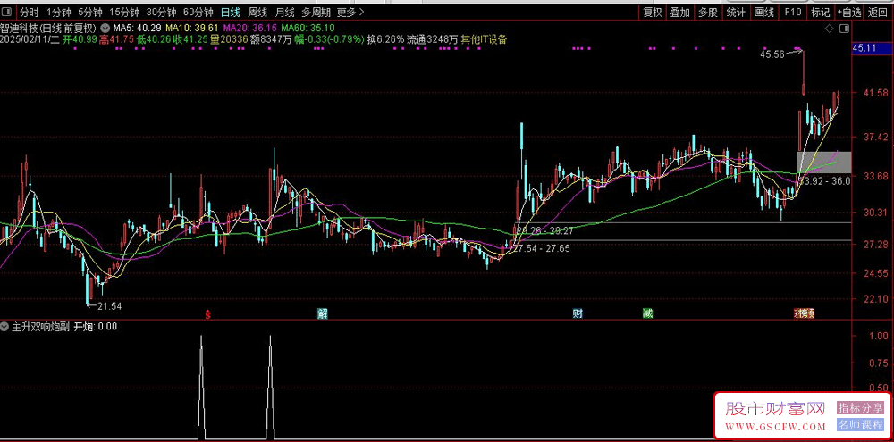
Task: Click the 解 event marker icon
Action: pyautogui.click(x=322, y=313)
